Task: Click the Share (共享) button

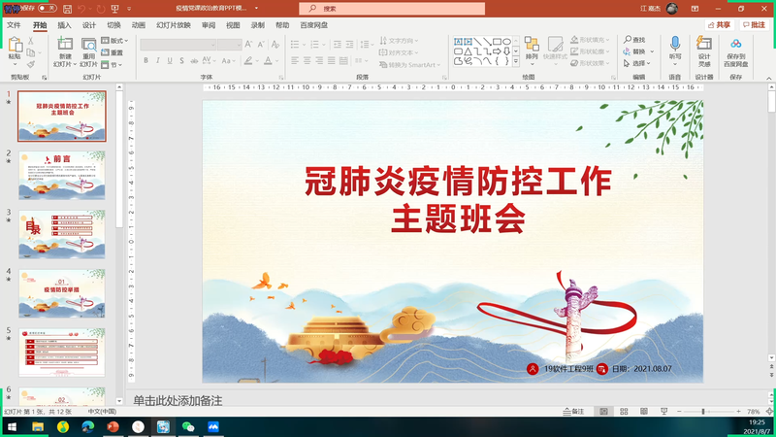Action: tap(719, 25)
